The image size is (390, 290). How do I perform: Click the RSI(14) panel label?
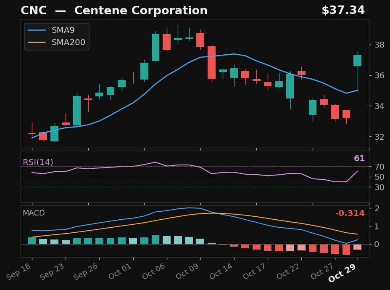38,162
